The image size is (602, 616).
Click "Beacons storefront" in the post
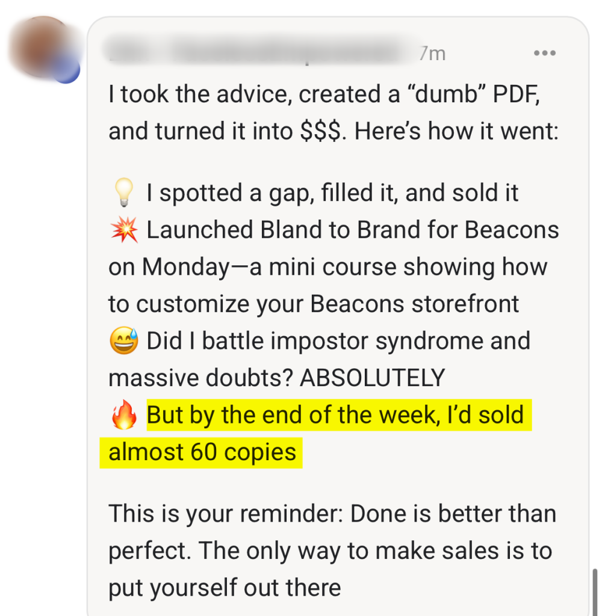(414, 304)
